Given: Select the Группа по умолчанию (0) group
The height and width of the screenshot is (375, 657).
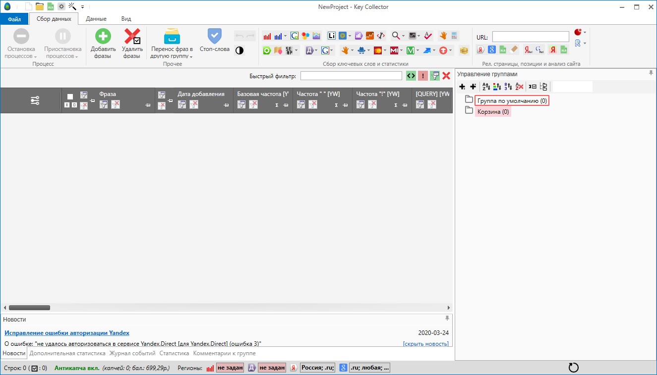Looking at the screenshot, I should point(512,100).
